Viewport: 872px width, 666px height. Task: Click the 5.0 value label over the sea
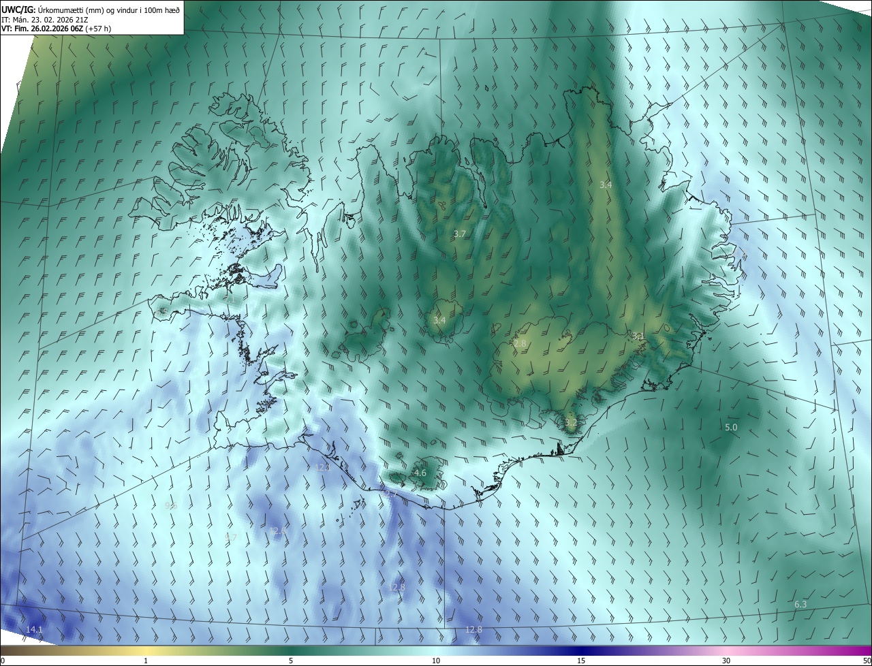730,427
